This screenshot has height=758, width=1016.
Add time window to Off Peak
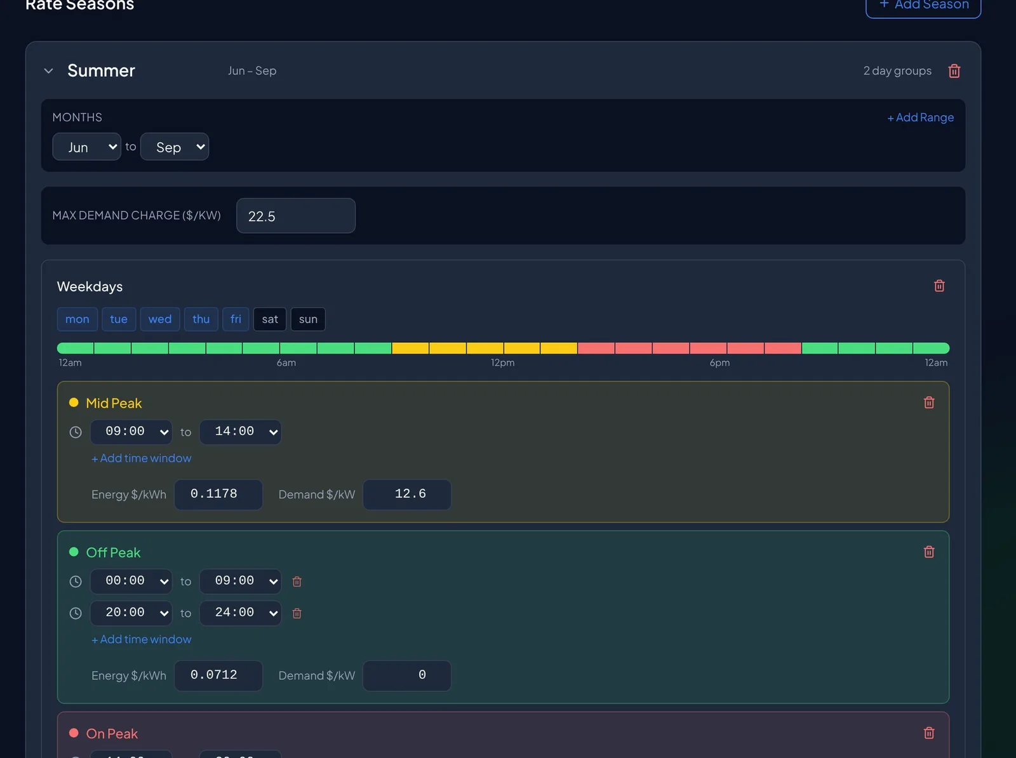pos(142,639)
